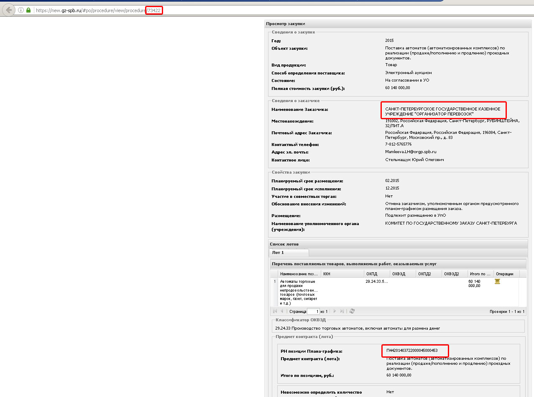Click the Операции column header

[x=506, y=274]
